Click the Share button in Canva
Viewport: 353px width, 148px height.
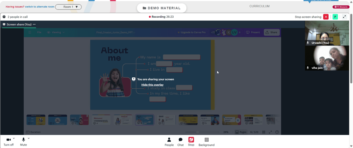(x=271, y=32)
